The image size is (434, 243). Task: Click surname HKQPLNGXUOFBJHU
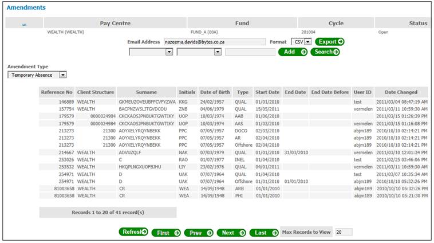(140, 167)
